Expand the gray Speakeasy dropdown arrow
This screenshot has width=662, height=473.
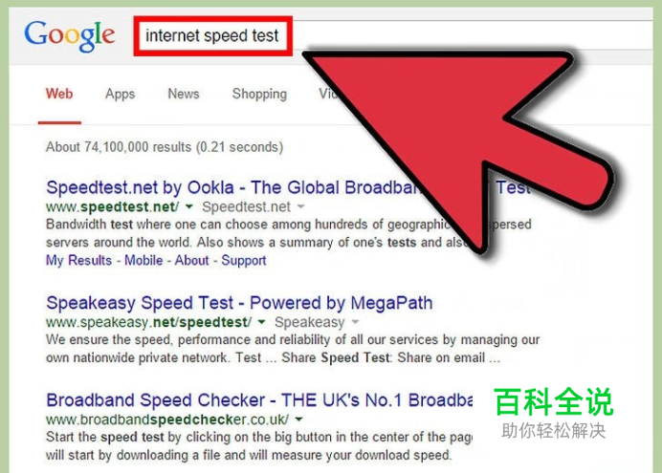[355, 322]
